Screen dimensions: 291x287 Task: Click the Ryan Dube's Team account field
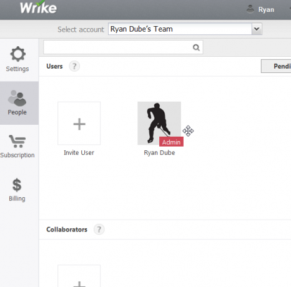(x=180, y=29)
